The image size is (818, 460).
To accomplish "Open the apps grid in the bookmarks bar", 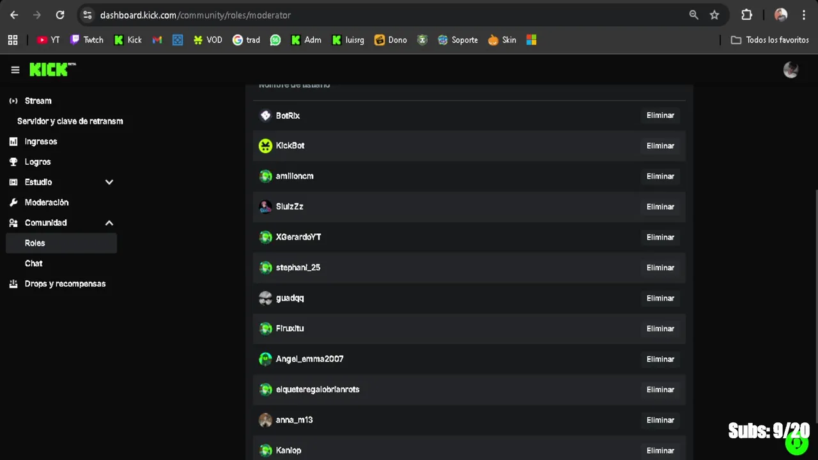I will 13,40.
